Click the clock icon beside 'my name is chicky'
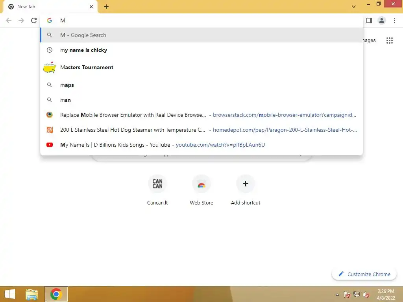 tap(50, 50)
